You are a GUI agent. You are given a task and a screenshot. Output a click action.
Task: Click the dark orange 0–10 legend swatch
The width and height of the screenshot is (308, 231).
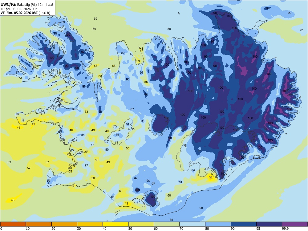click(13, 224)
